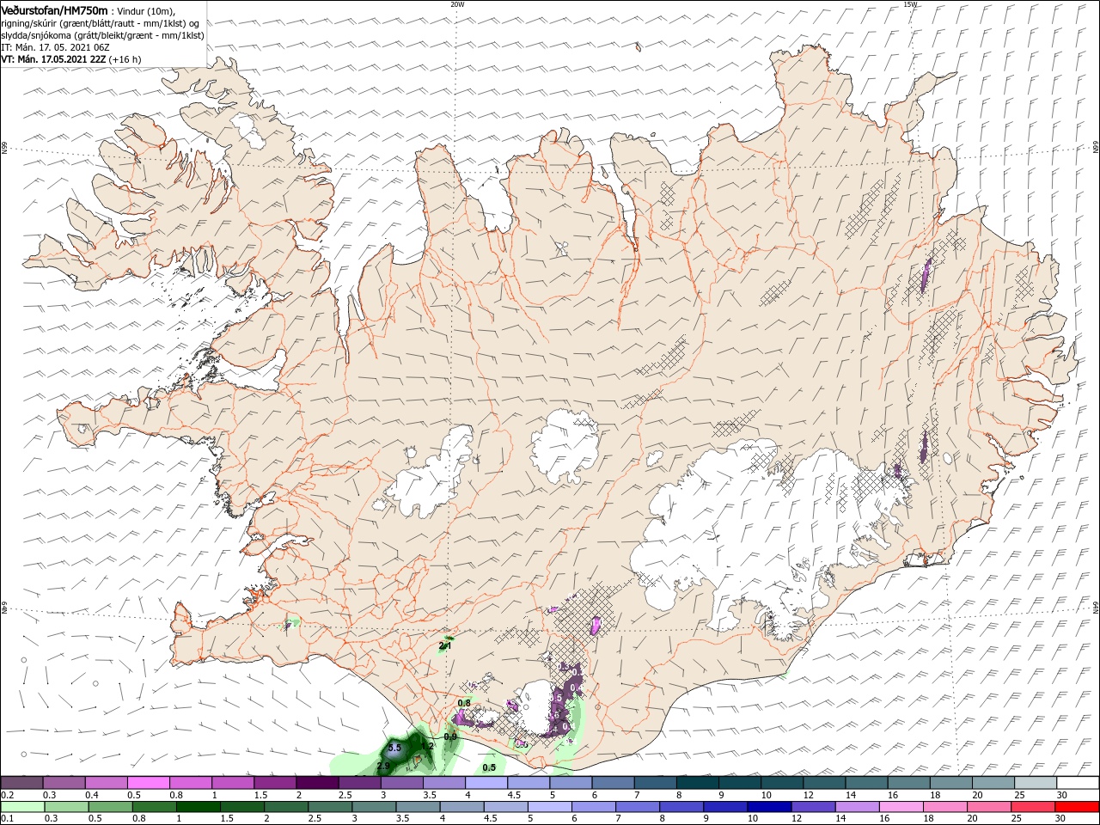Click the 'slydda/snjókoma' description line in header
Image resolution: width=1100 pixels, height=825 pixels.
coord(101,34)
